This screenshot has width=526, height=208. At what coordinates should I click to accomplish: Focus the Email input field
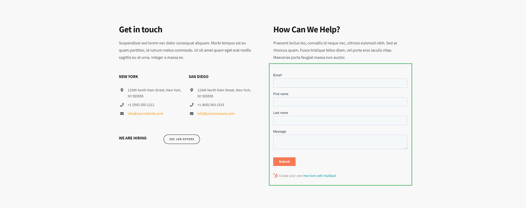tap(340, 83)
